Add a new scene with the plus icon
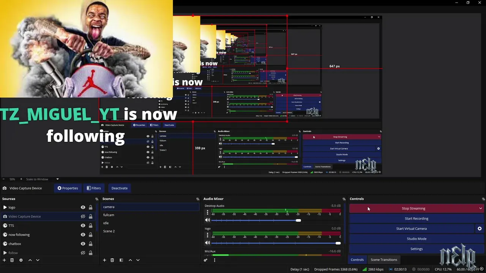 coord(104,260)
